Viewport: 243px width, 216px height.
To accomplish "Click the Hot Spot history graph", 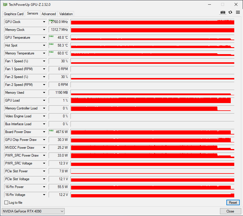I will pyautogui.click(x=152, y=45).
